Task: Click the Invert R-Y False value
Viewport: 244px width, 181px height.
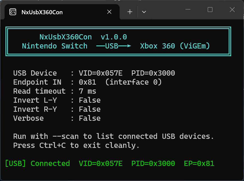Action: pyautogui.click(x=90, y=109)
